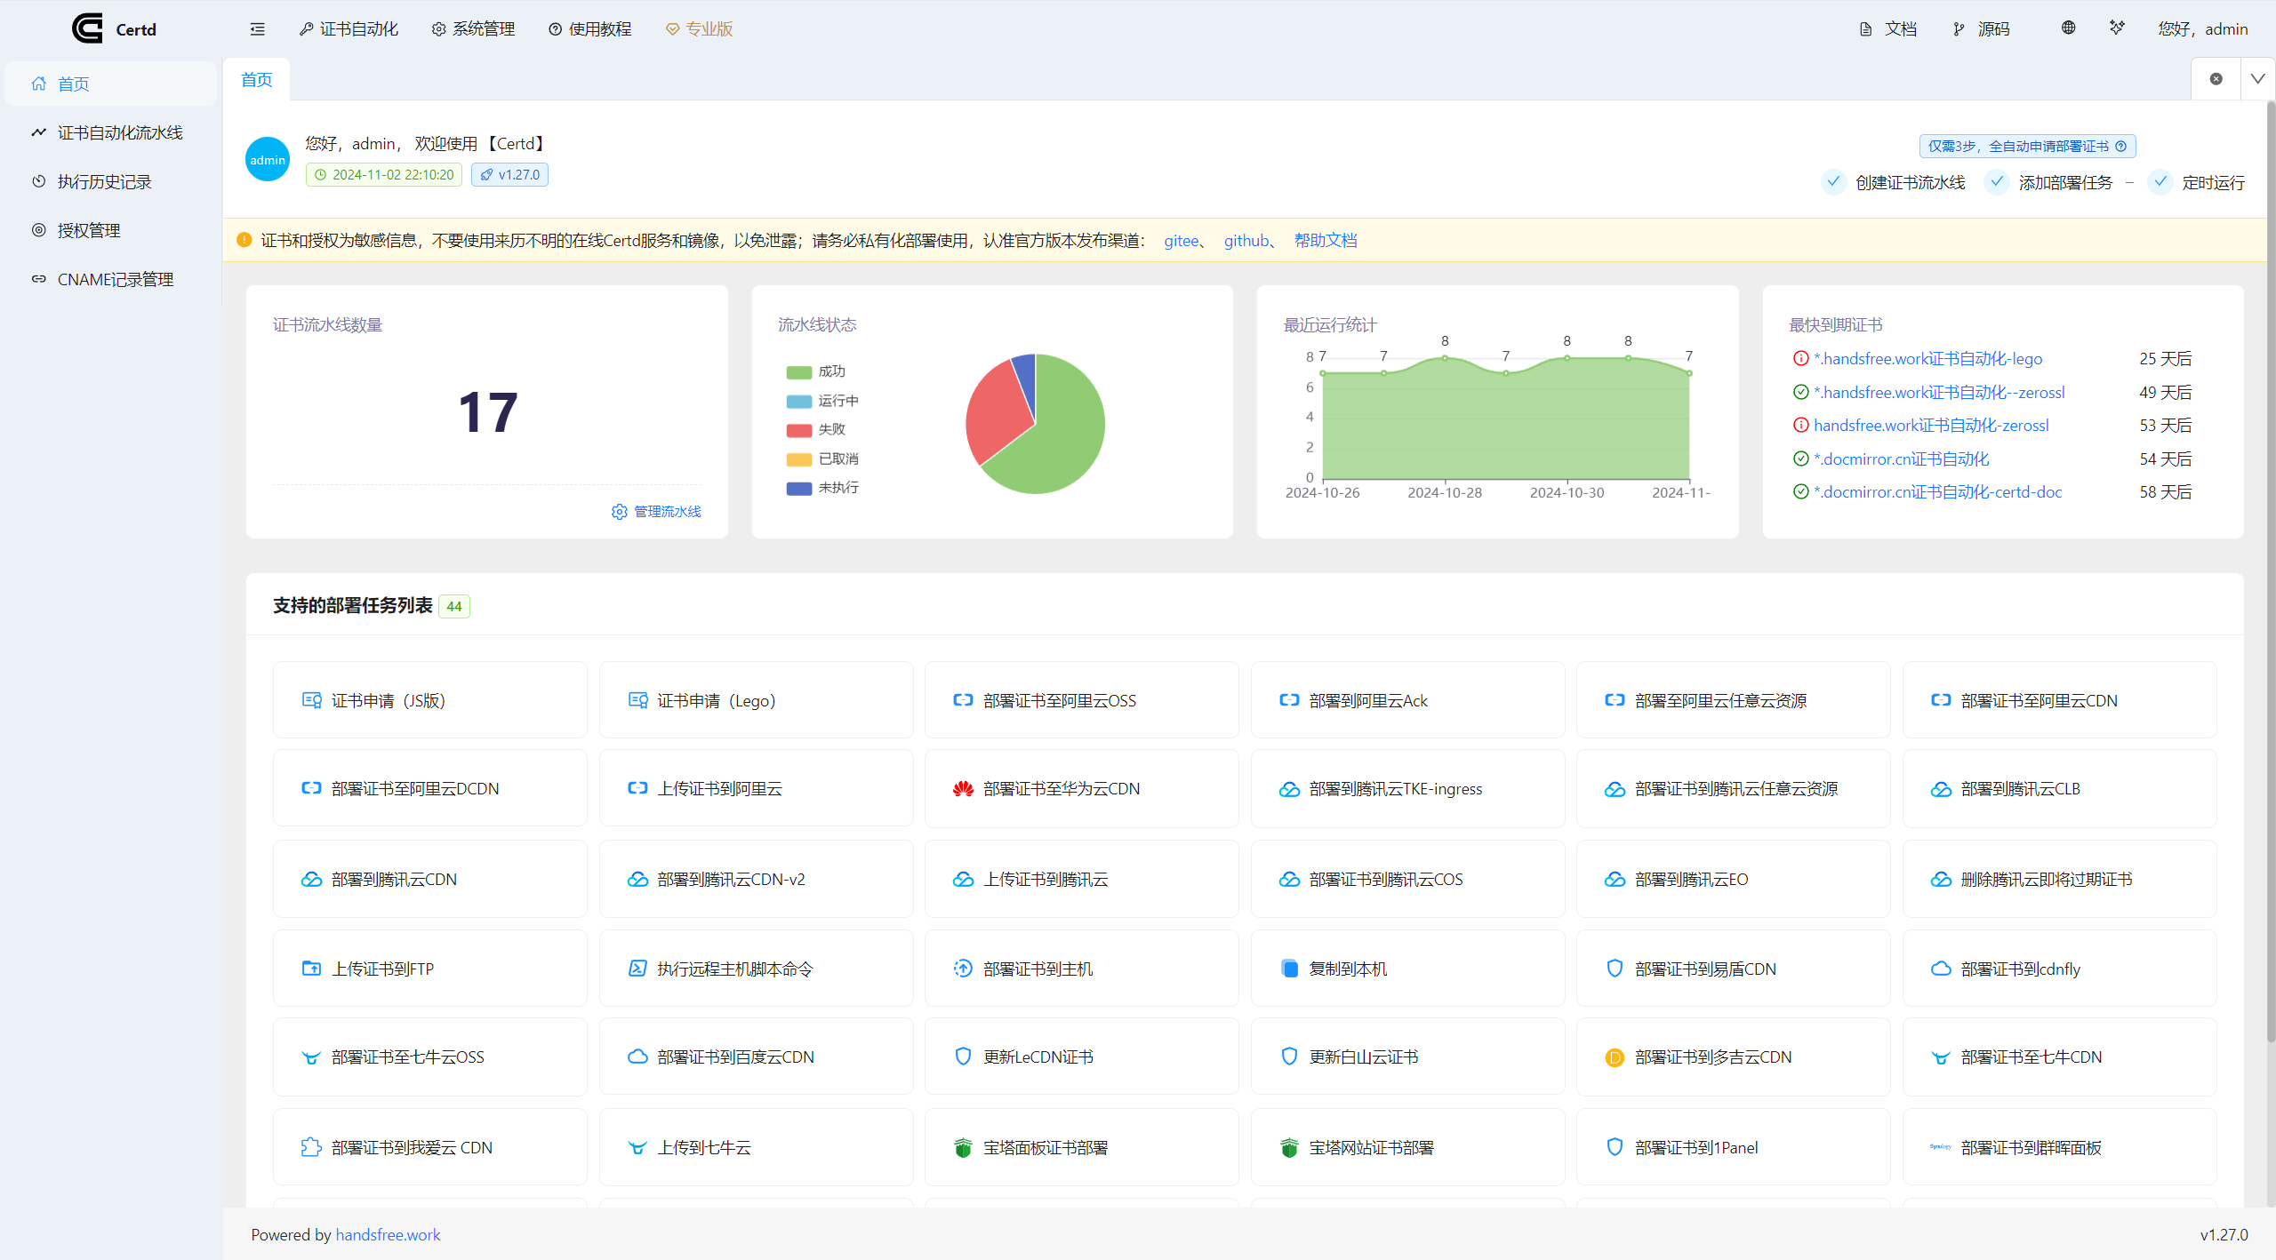Viewport: 2276px width, 1260px height.
Task: Click the sparkles theme icon in the top bar
Action: pyautogui.click(x=2117, y=28)
